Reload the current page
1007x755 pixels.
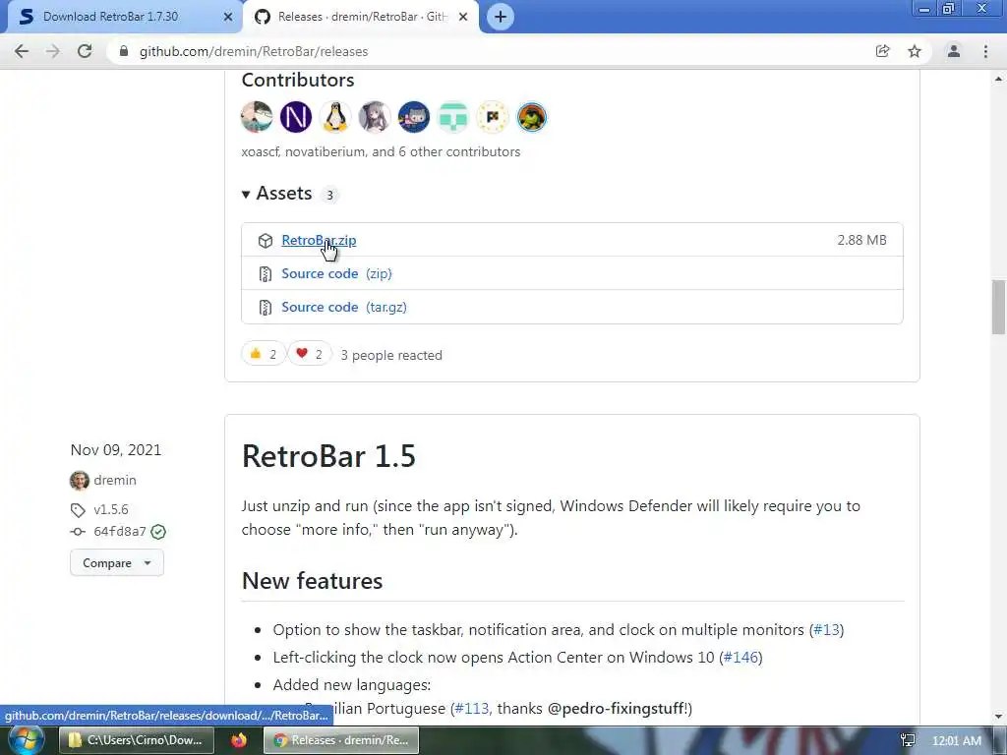click(x=85, y=51)
